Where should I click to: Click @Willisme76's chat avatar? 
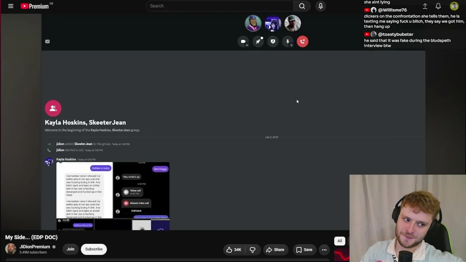374,10
